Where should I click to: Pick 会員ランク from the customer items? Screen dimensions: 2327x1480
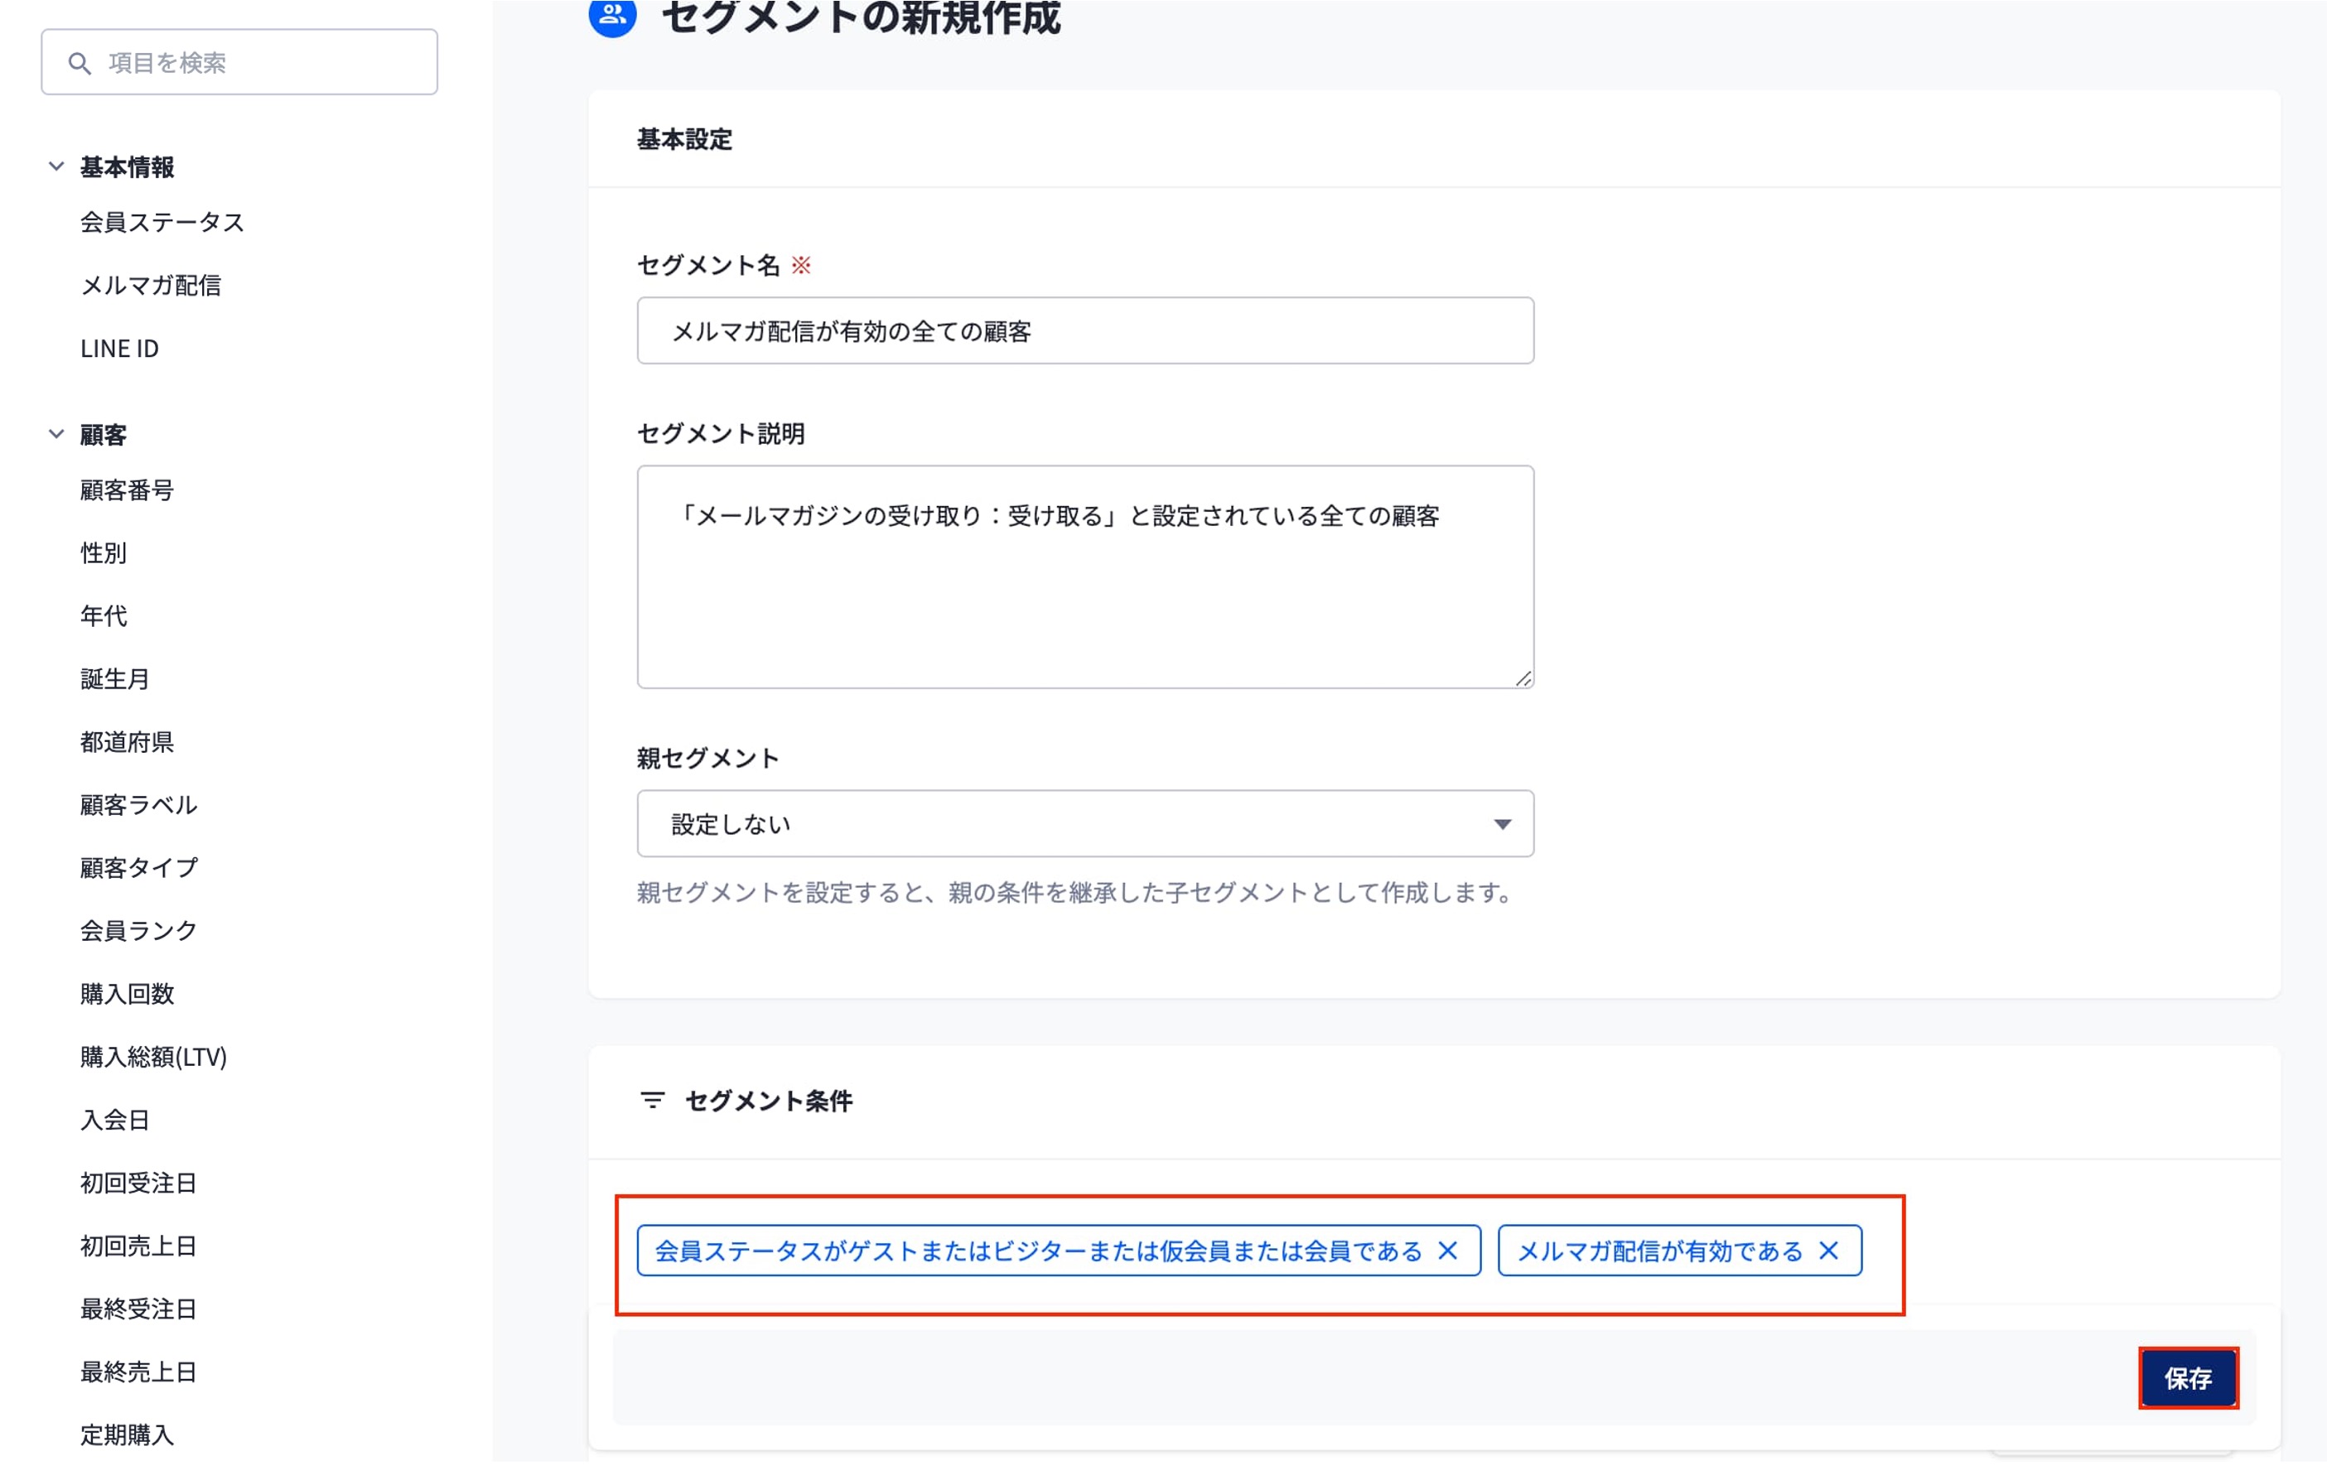pos(138,930)
